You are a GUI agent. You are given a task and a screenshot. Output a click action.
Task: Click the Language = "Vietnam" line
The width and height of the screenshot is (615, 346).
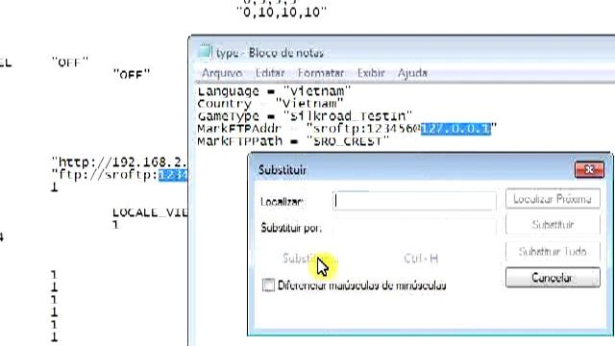pyautogui.click(x=274, y=91)
